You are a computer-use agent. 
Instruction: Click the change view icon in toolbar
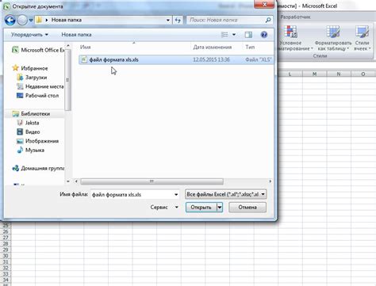224,35
